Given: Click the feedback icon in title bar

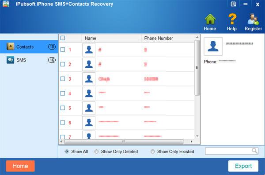Looking at the screenshot, I should tap(233, 4).
